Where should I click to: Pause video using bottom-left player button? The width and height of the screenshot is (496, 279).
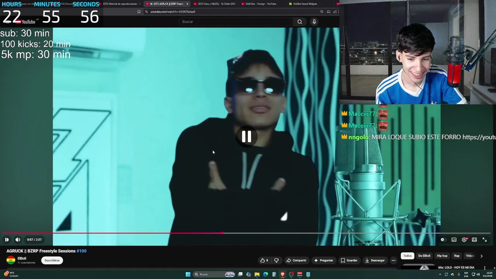7,239
